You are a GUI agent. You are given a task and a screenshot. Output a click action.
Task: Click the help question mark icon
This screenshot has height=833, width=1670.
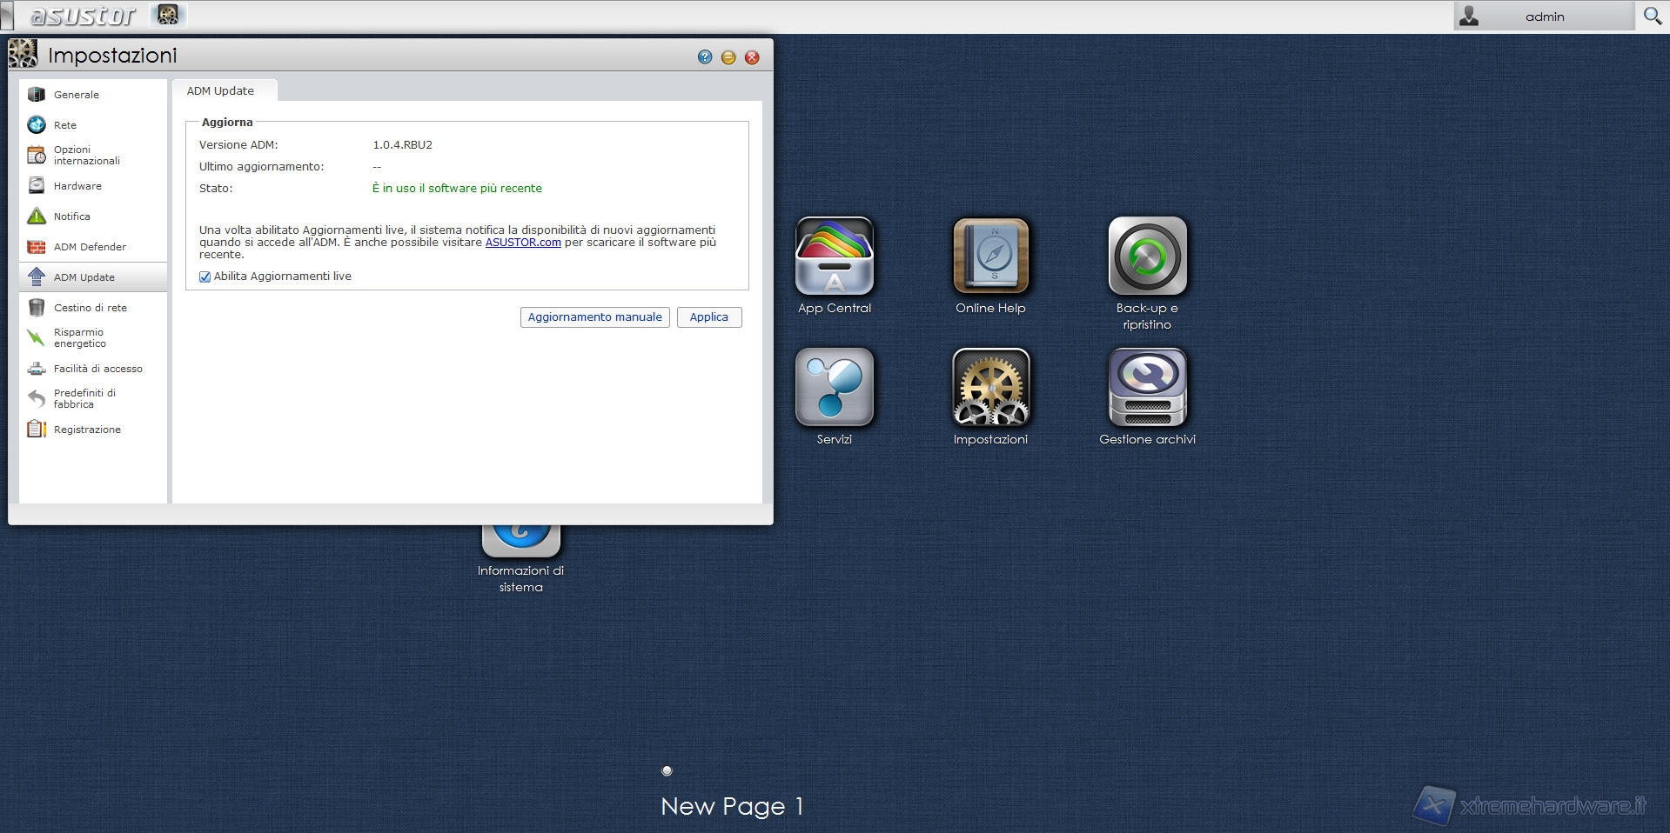tap(705, 57)
